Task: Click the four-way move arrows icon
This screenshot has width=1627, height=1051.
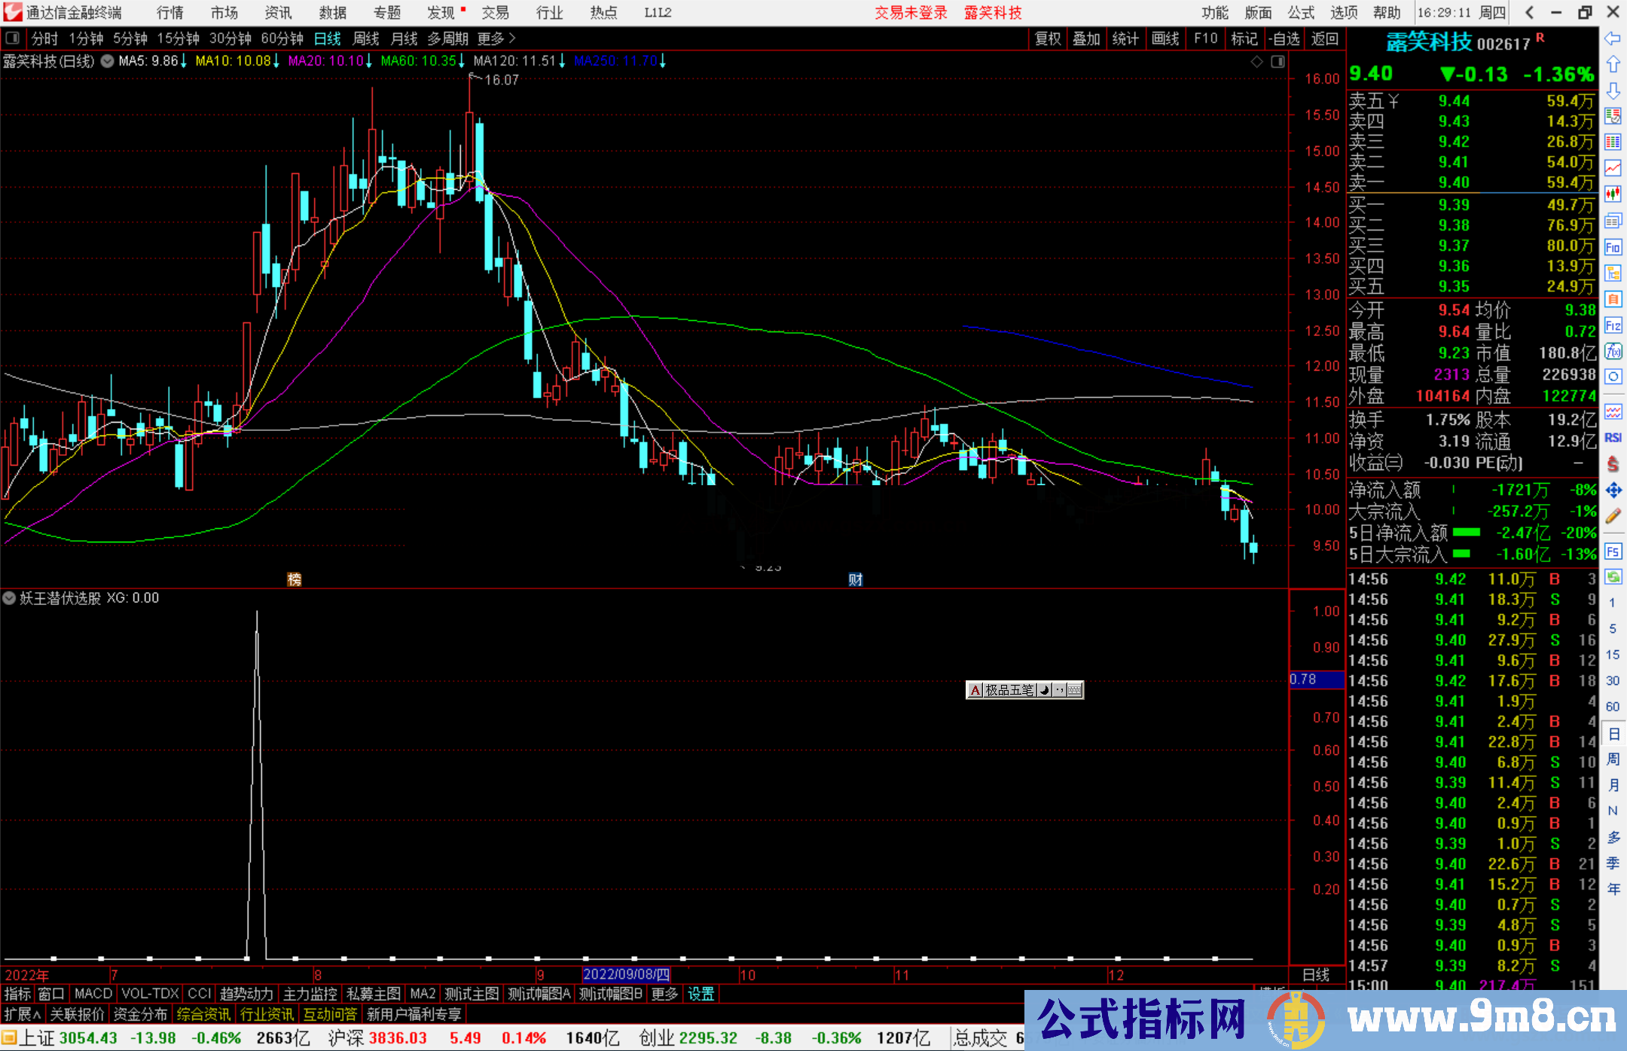Action: pyautogui.click(x=1613, y=490)
